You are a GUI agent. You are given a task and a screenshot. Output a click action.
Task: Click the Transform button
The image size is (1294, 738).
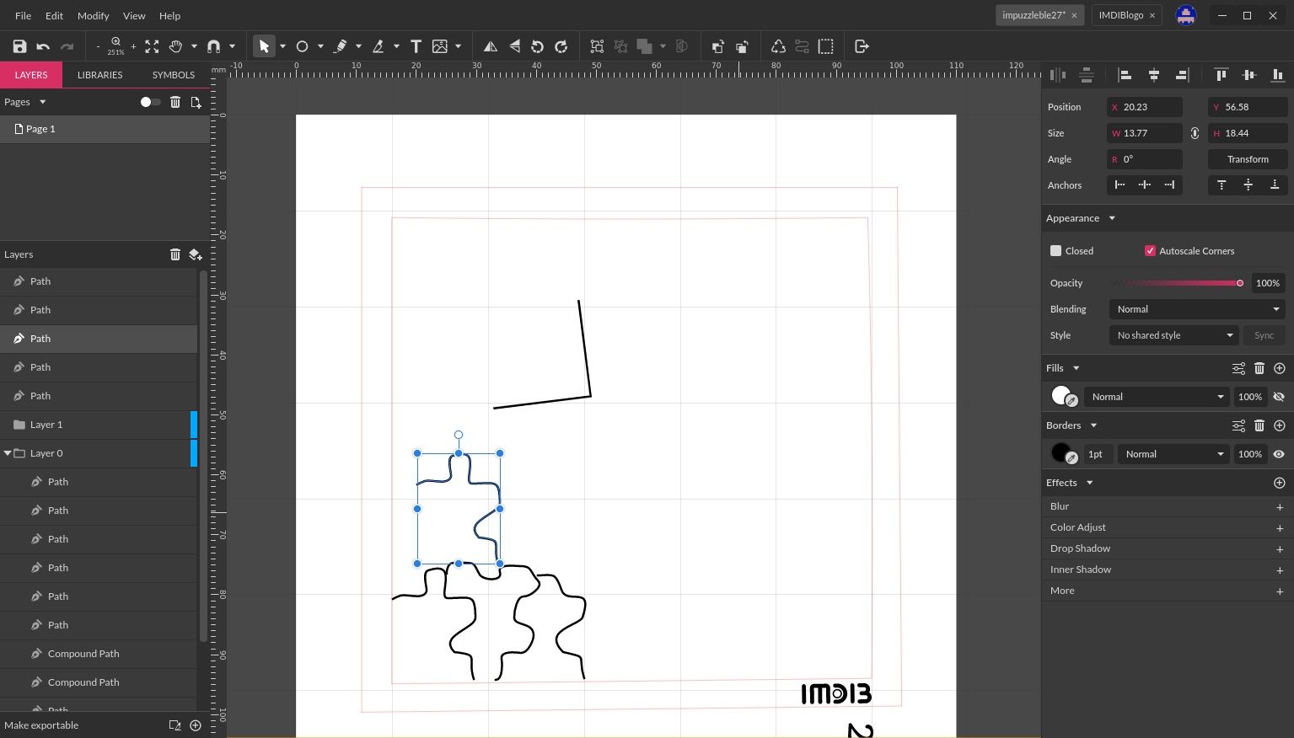pos(1247,159)
